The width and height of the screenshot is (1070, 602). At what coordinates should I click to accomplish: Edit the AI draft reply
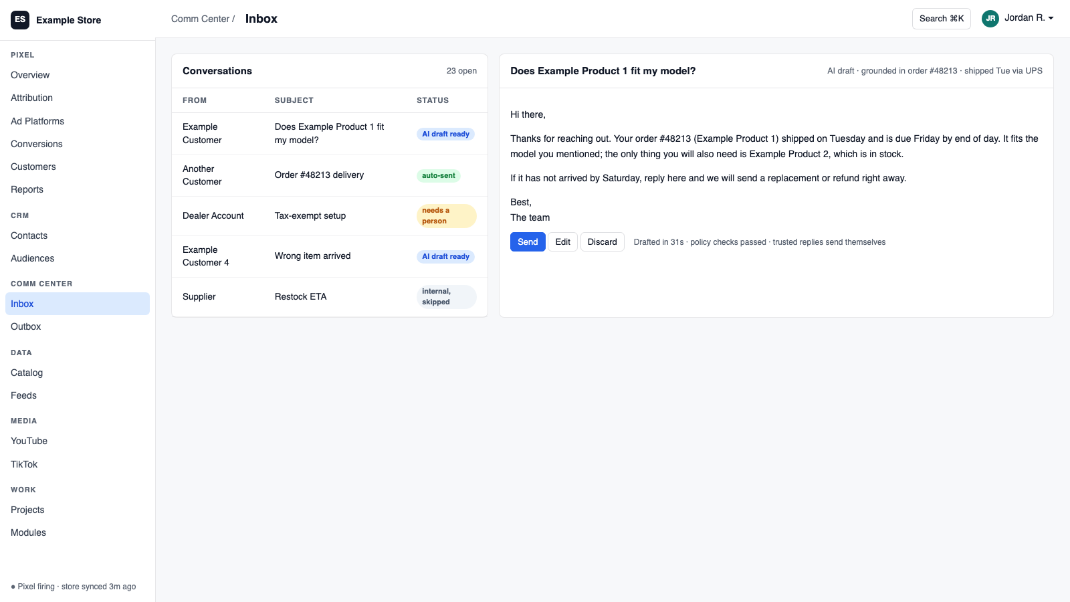tap(562, 241)
